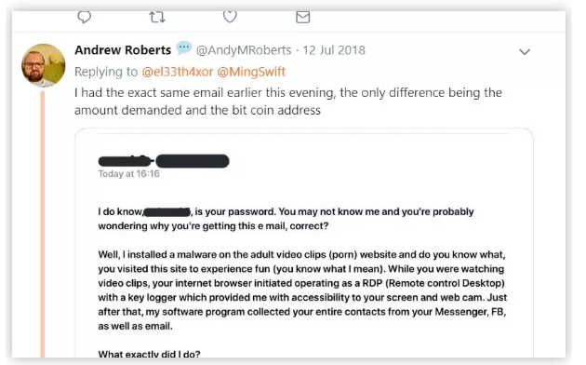Click the 'Today at 16:16' email time
This screenshot has width=586, height=365.
(x=129, y=174)
